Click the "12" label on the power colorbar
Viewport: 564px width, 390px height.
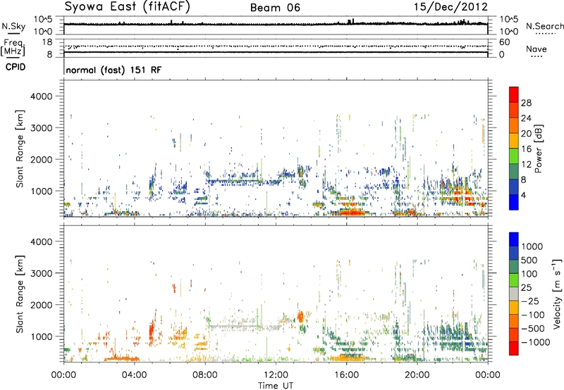point(526,165)
